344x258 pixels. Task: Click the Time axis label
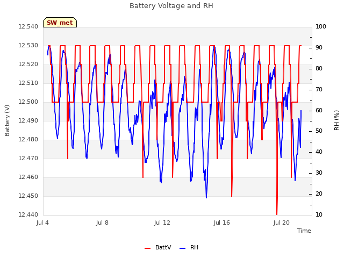click(304, 231)
